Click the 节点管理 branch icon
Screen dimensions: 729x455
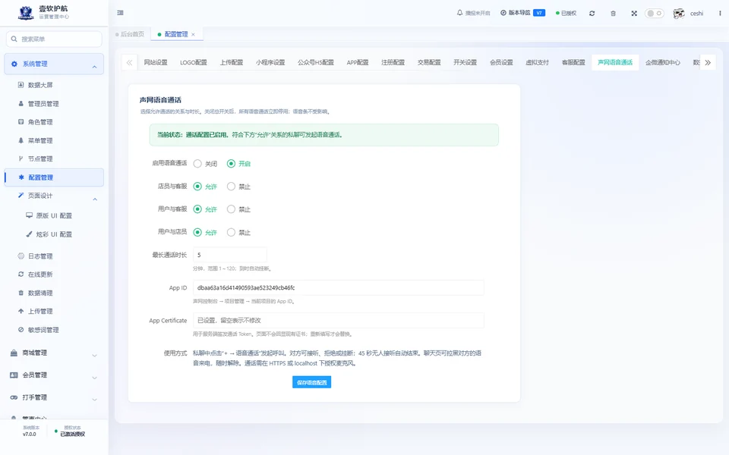(21, 158)
